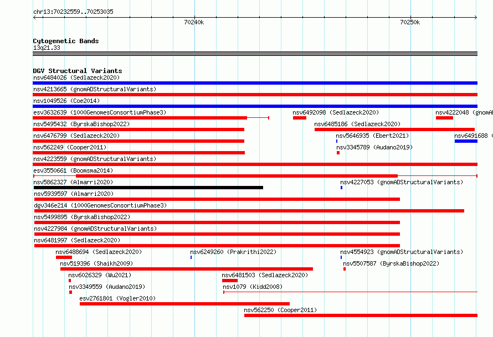Open nsv6485186 (Sedlazeck2020) label

[357, 124]
